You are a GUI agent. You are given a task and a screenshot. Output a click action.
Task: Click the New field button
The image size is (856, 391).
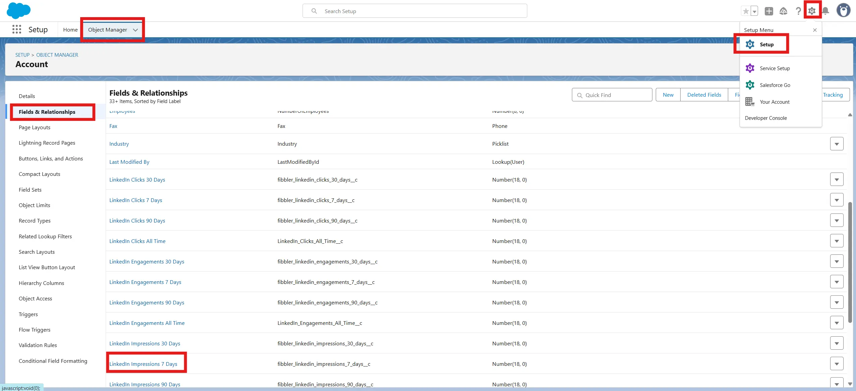coord(668,95)
